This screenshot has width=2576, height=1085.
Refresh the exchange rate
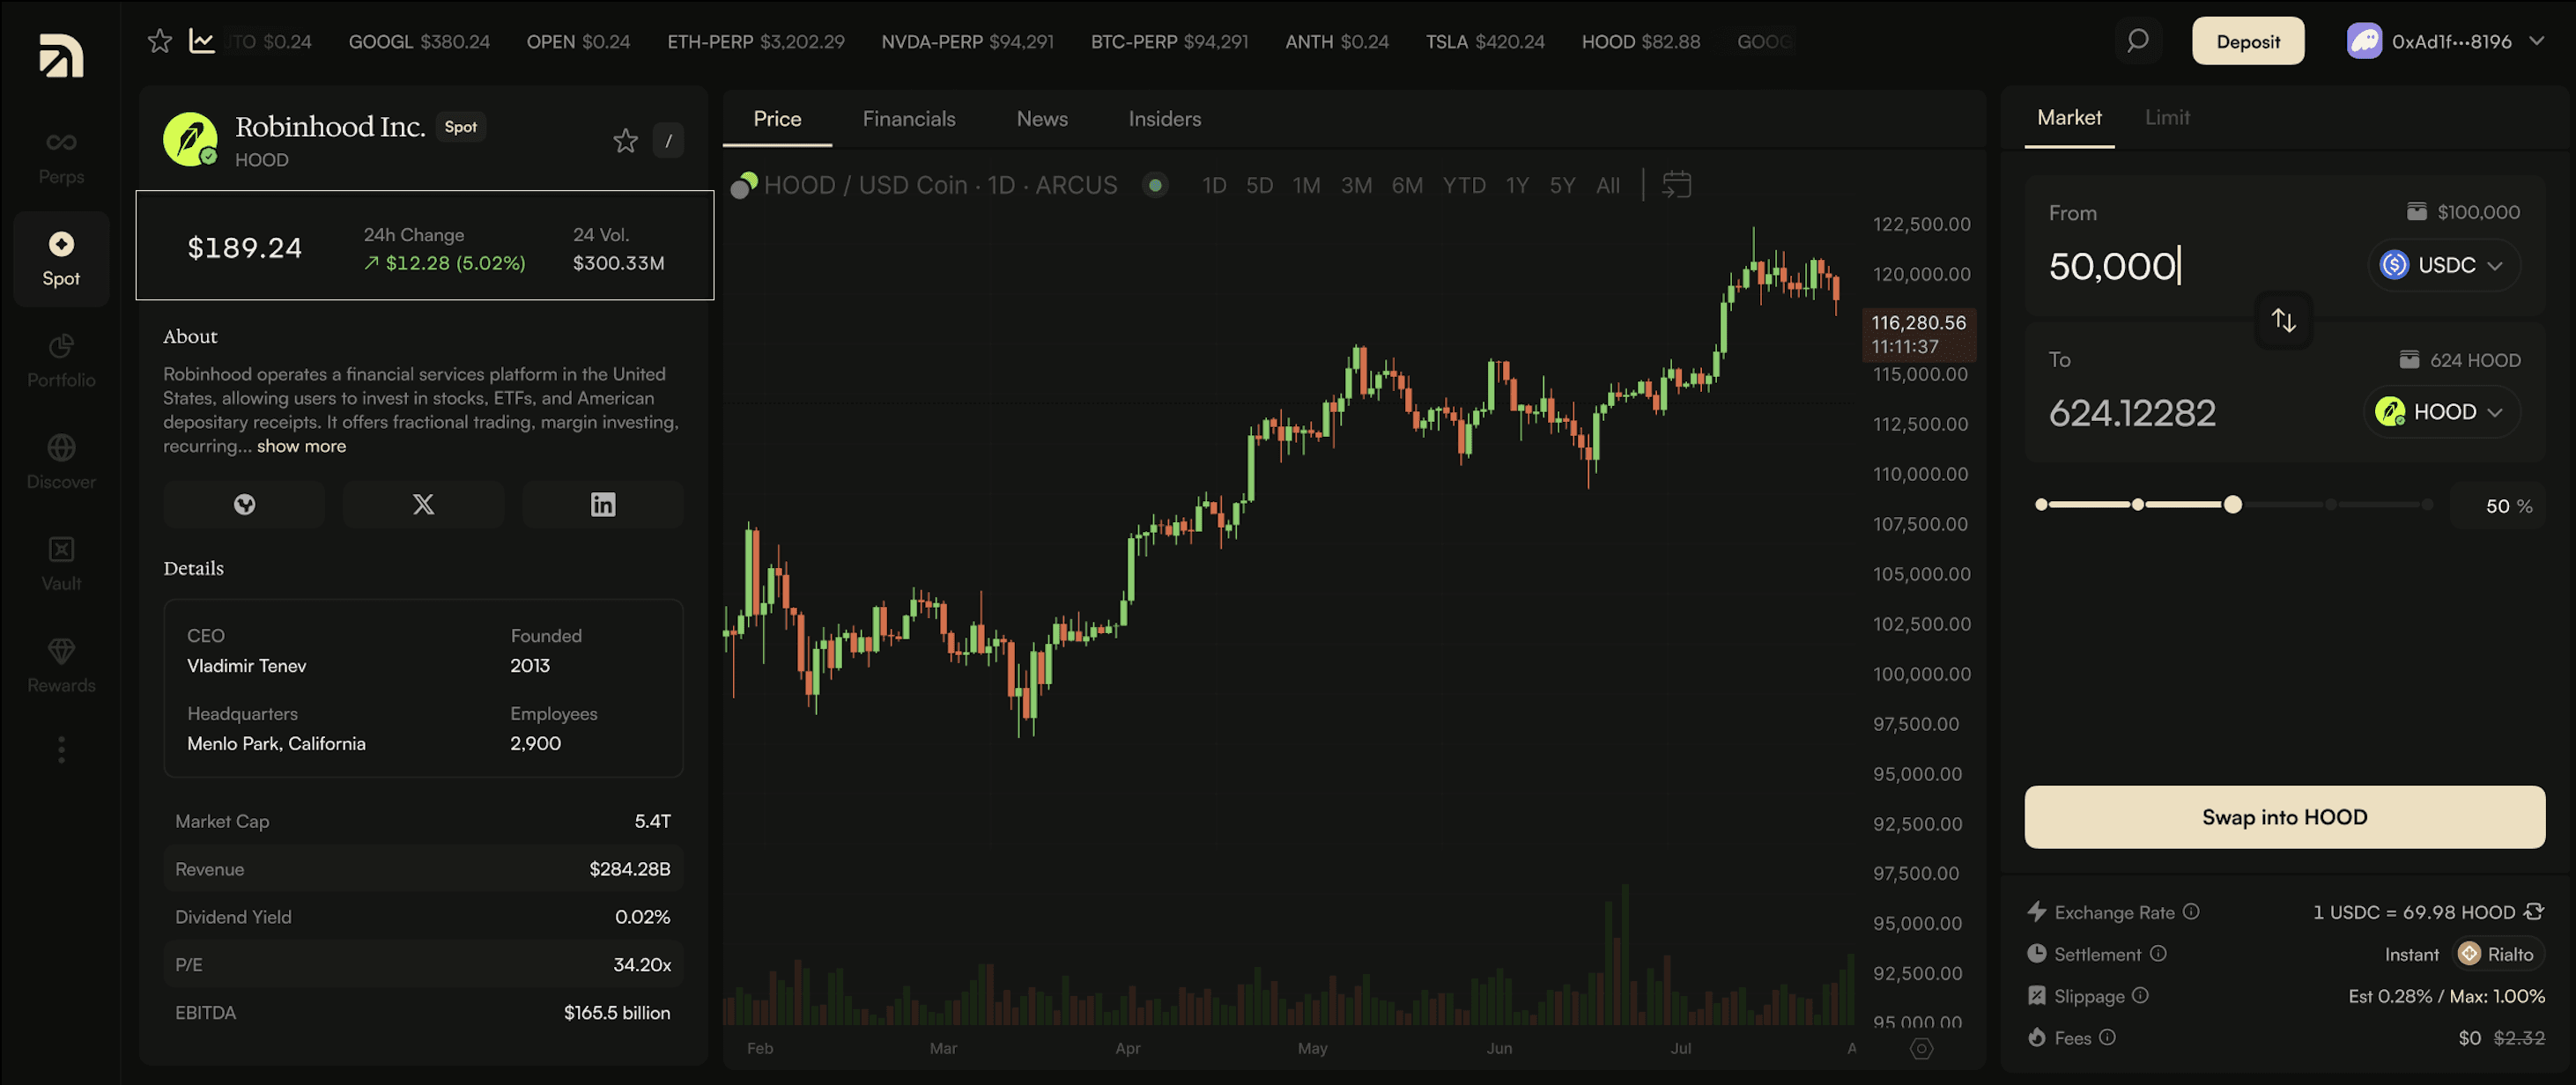coord(2533,912)
